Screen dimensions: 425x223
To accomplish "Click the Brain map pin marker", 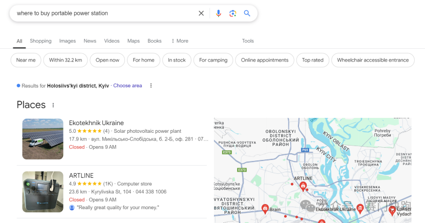I will (265, 208).
